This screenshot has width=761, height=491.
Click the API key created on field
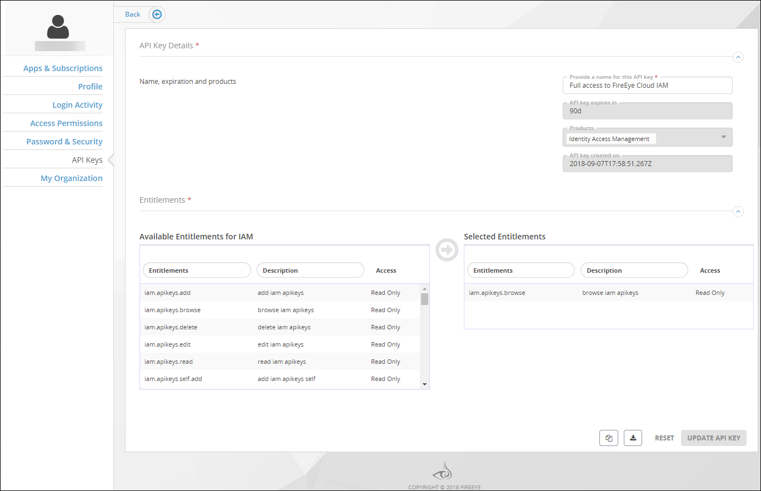click(x=648, y=164)
